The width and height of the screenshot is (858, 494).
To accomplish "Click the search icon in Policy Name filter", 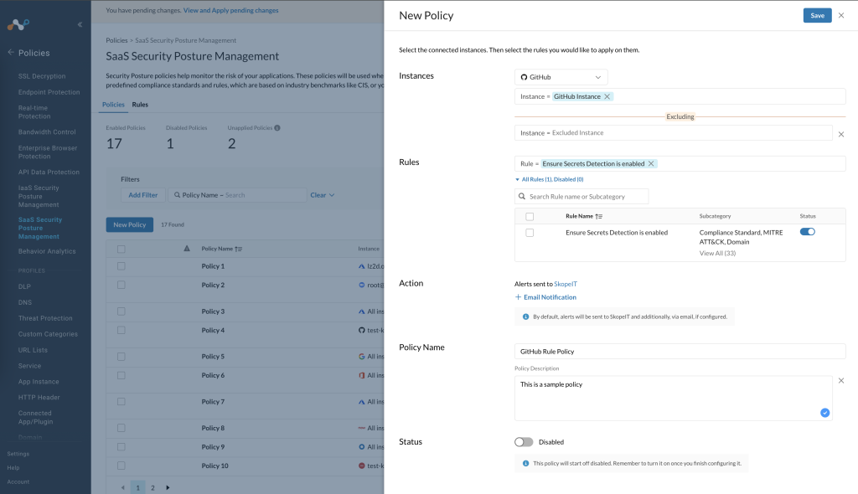I will (x=178, y=195).
